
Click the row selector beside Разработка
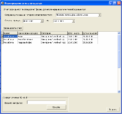(x=2, y=42)
